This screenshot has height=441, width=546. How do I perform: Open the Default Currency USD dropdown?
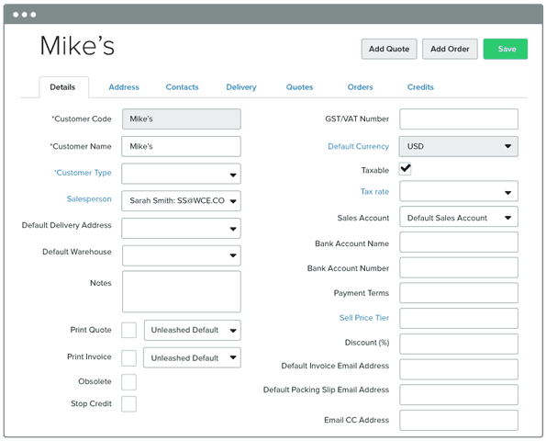[459, 146]
